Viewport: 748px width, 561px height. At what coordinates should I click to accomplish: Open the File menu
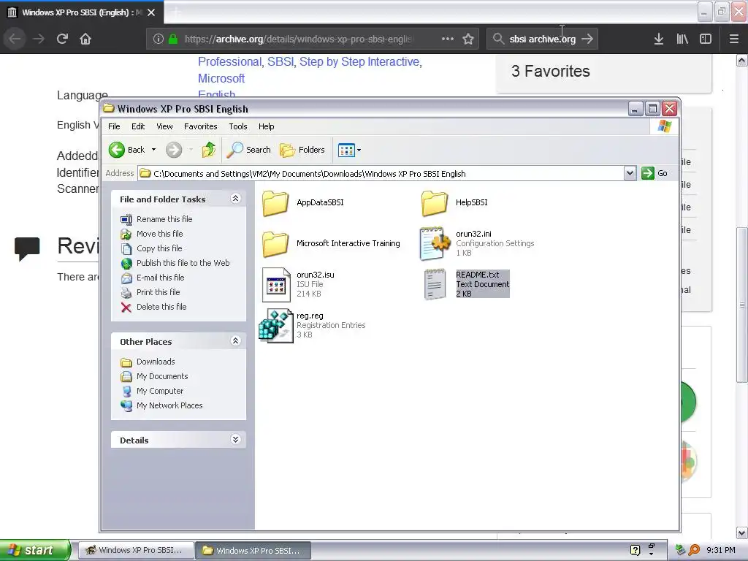(114, 126)
